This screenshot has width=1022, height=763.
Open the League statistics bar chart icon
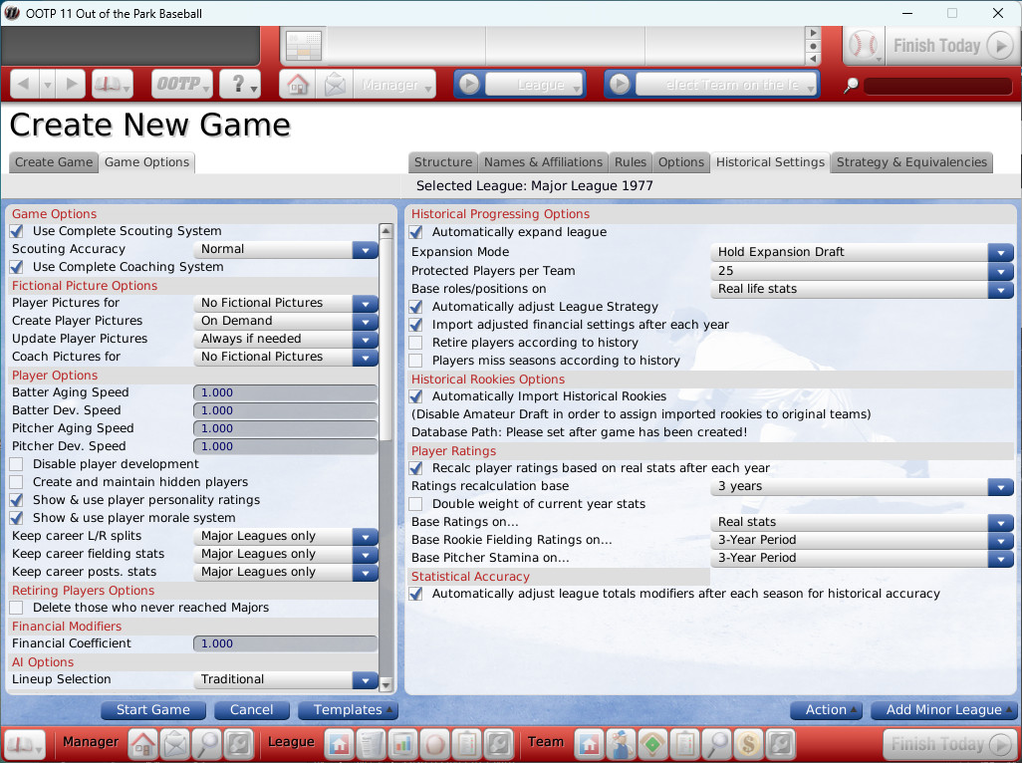402,743
